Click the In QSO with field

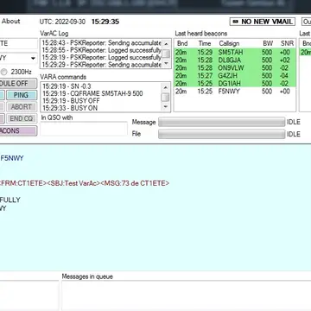click(x=84, y=129)
